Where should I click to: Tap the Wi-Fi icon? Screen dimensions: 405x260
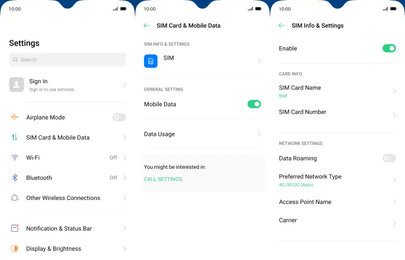point(14,157)
